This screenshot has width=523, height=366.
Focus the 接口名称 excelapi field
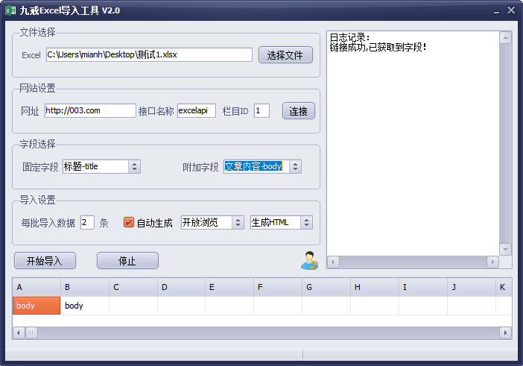click(197, 110)
